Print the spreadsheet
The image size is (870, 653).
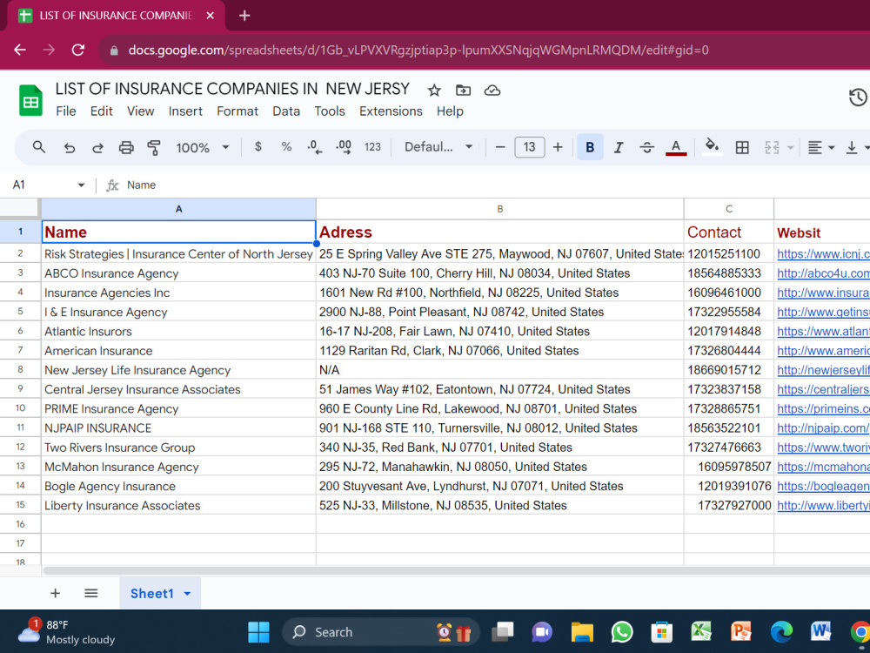[126, 147]
